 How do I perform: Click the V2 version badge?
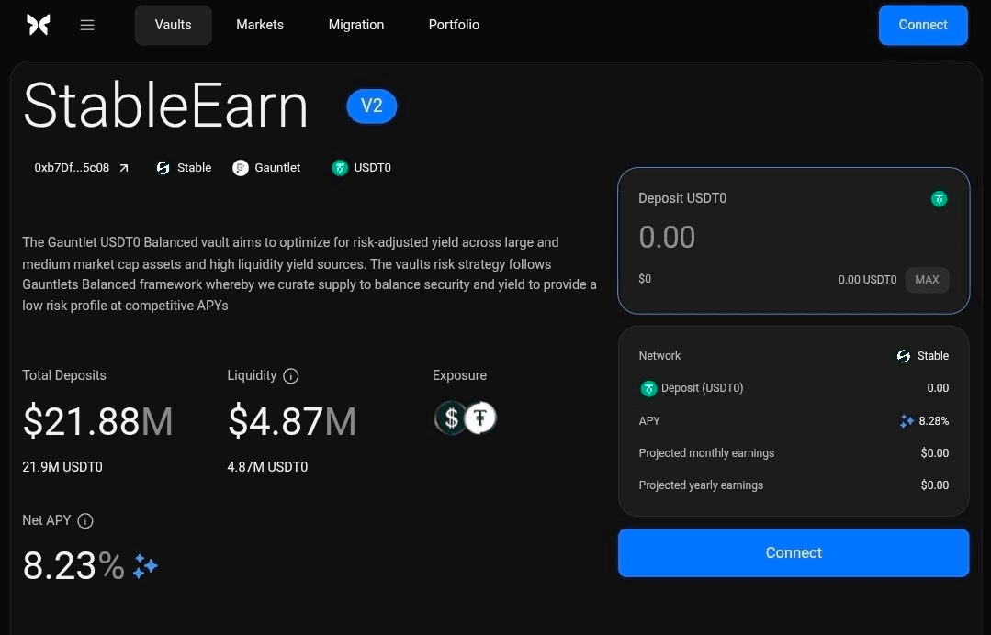pos(372,106)
